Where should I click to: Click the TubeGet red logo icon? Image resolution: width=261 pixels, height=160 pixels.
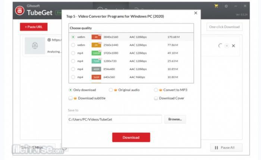(20, 10)
